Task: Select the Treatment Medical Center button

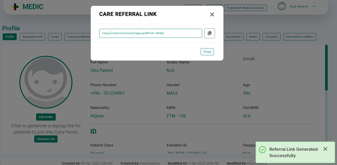Action: pos(245,8)
